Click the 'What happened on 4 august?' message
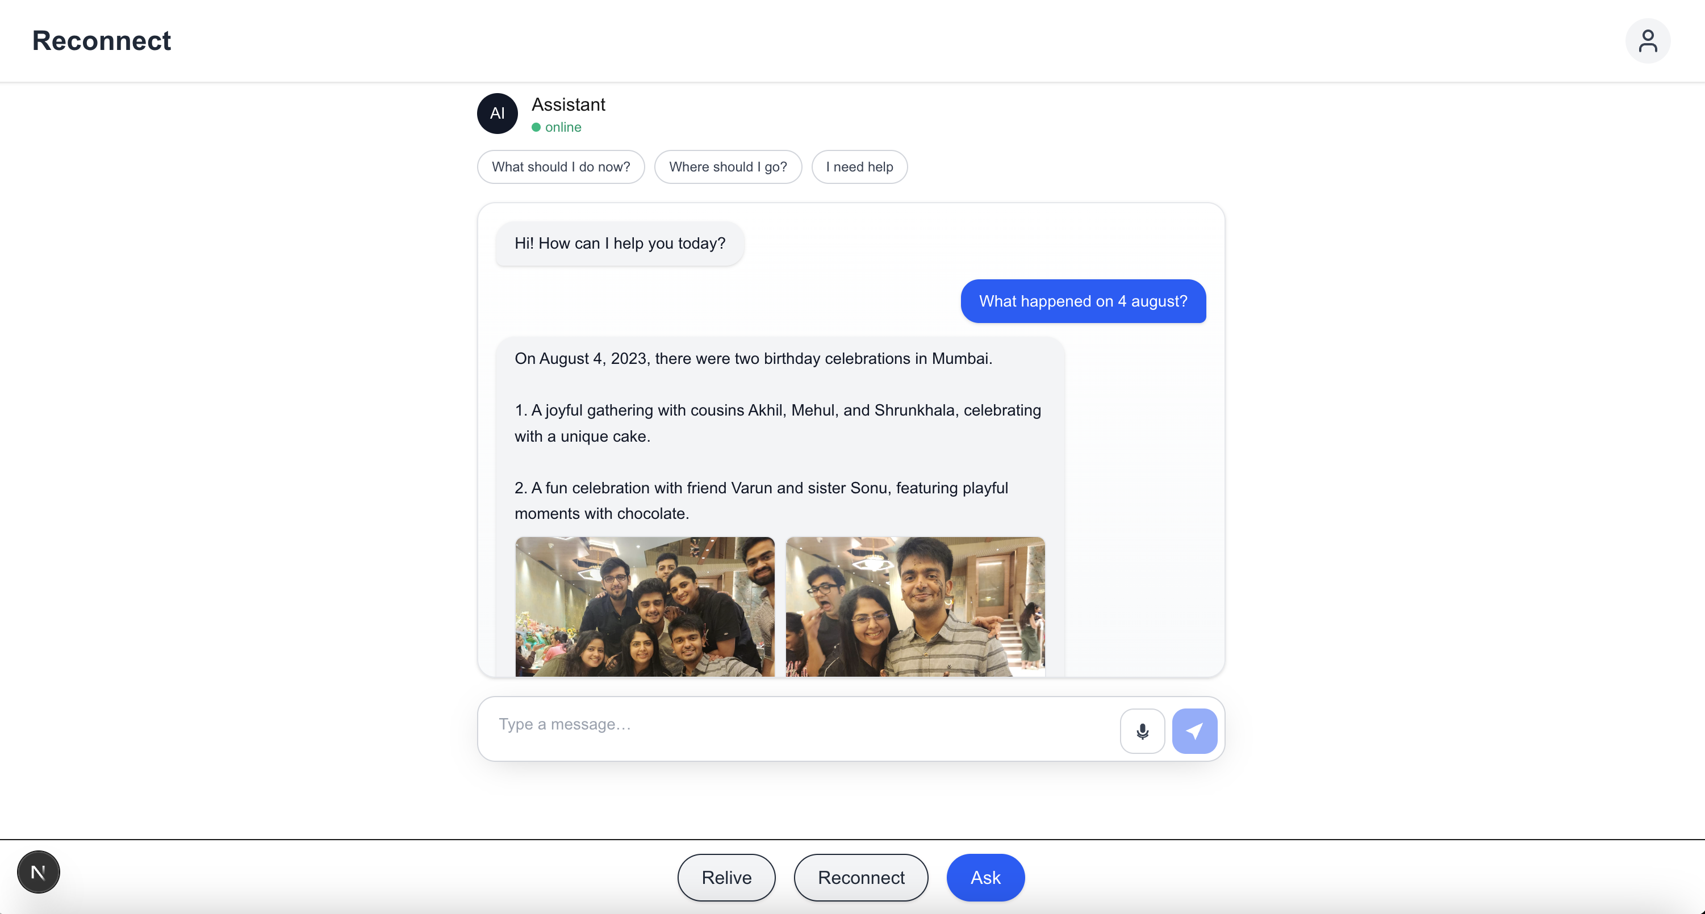 point(1083,301)
